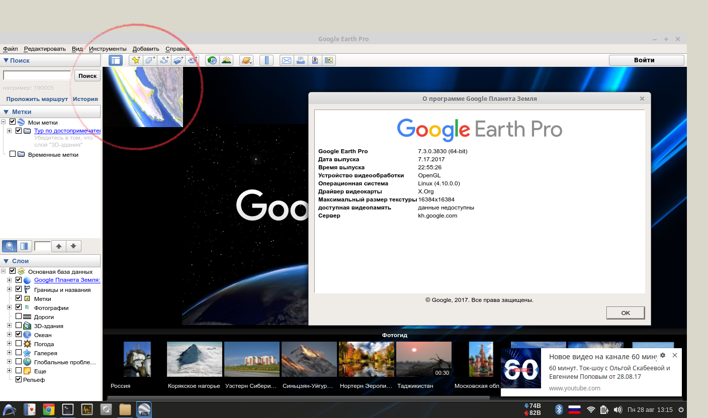Click the Print toolbar icon
The height and width of the screenshot is (418, 708).
tap(301, 60)
